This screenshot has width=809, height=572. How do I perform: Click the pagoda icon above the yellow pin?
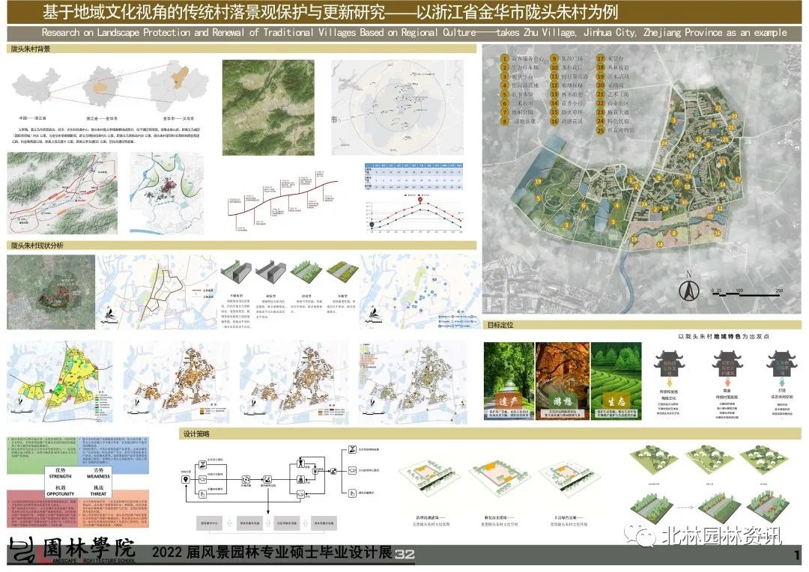coord(669,364)
